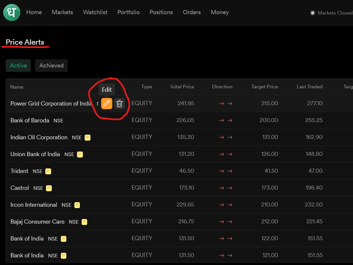
Task: Click the Union Bank of India name
Action: click(35, 154)
